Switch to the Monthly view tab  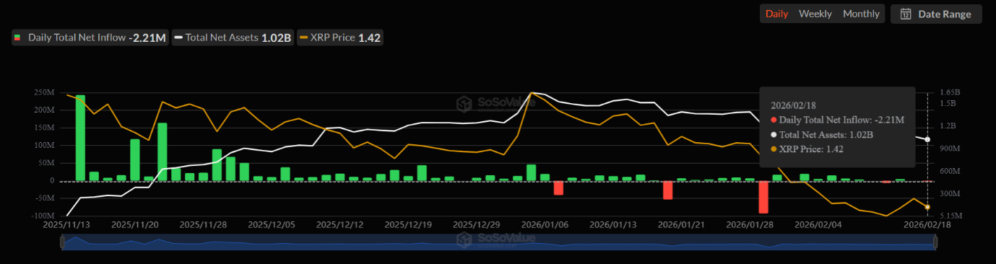pyautogui.click(x=861, y=14)
